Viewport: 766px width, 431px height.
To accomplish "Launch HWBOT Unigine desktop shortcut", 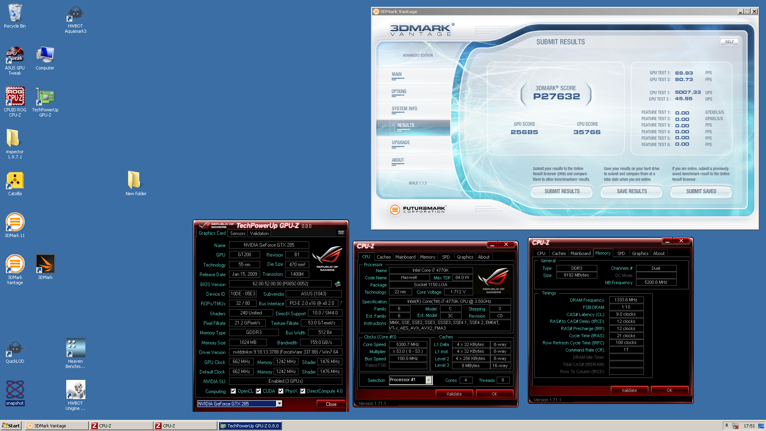I will pos(75,395).
